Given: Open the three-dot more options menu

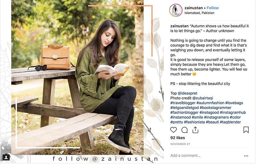Looking at the screenshot, I should tap(246, 156).
